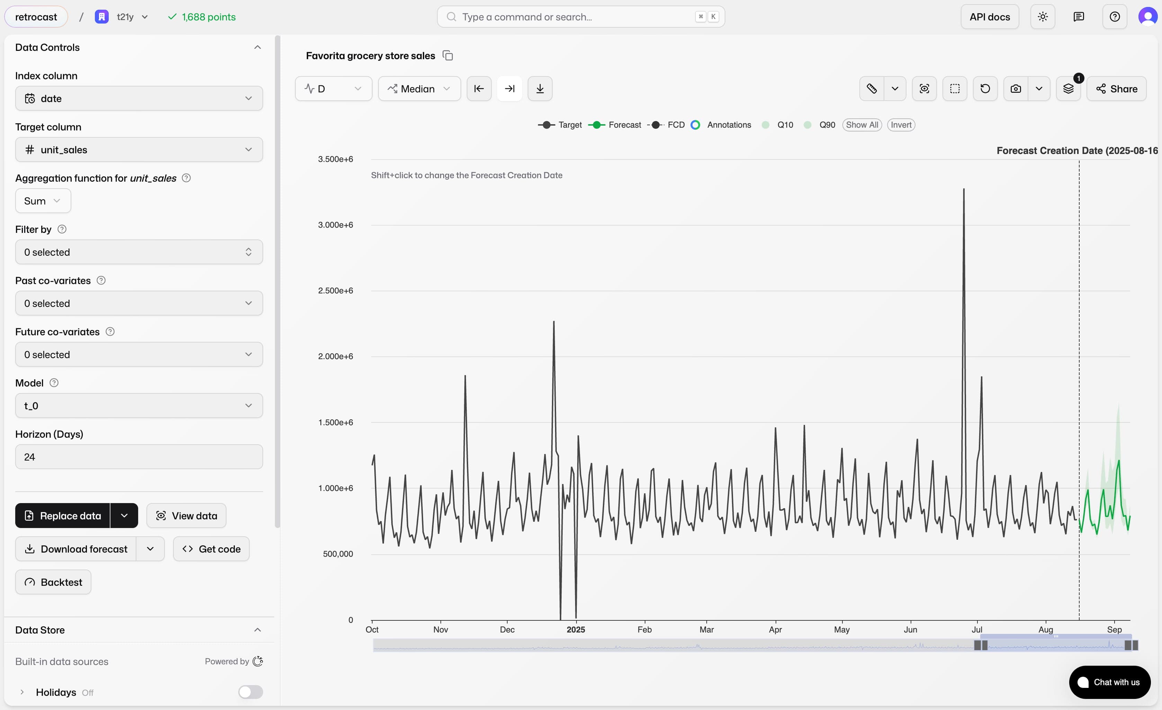
Task: Expand the Holidays data source row
Action: (22, 693)
